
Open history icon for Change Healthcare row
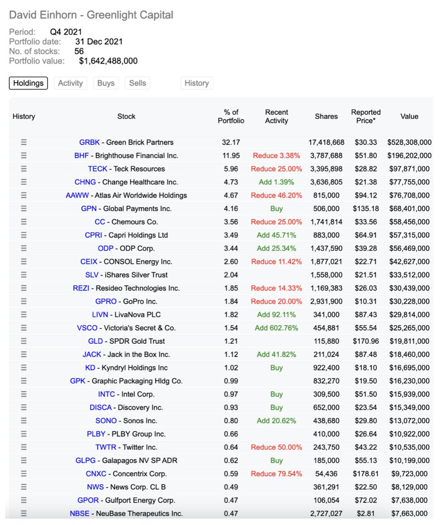[24, 182]
